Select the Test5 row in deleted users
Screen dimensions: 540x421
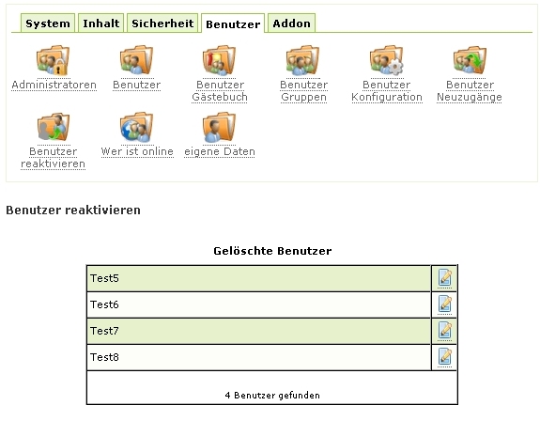point(258,278)
